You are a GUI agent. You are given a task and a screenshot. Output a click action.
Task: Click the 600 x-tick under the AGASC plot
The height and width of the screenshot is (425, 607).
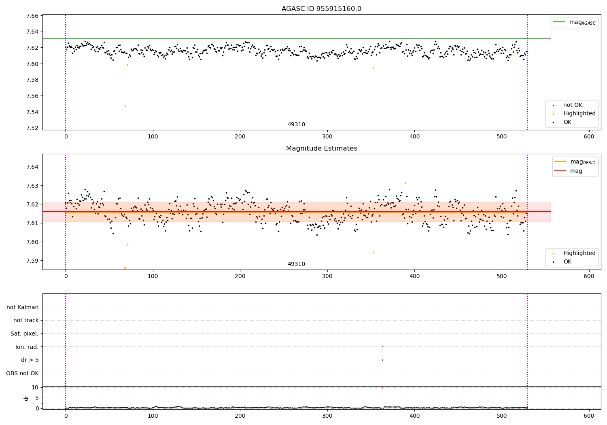point(589,137)
